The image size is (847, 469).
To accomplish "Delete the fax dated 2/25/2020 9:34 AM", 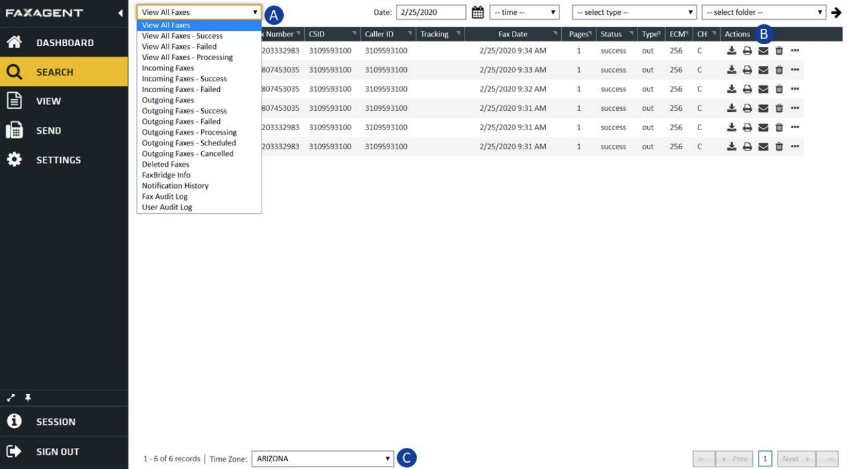I will click(x=779, y=51).
